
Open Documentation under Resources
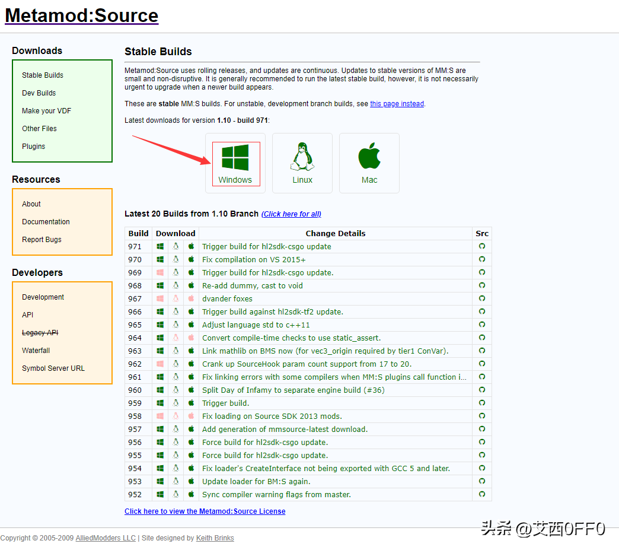pyautogui.click(x=46, y=222)
